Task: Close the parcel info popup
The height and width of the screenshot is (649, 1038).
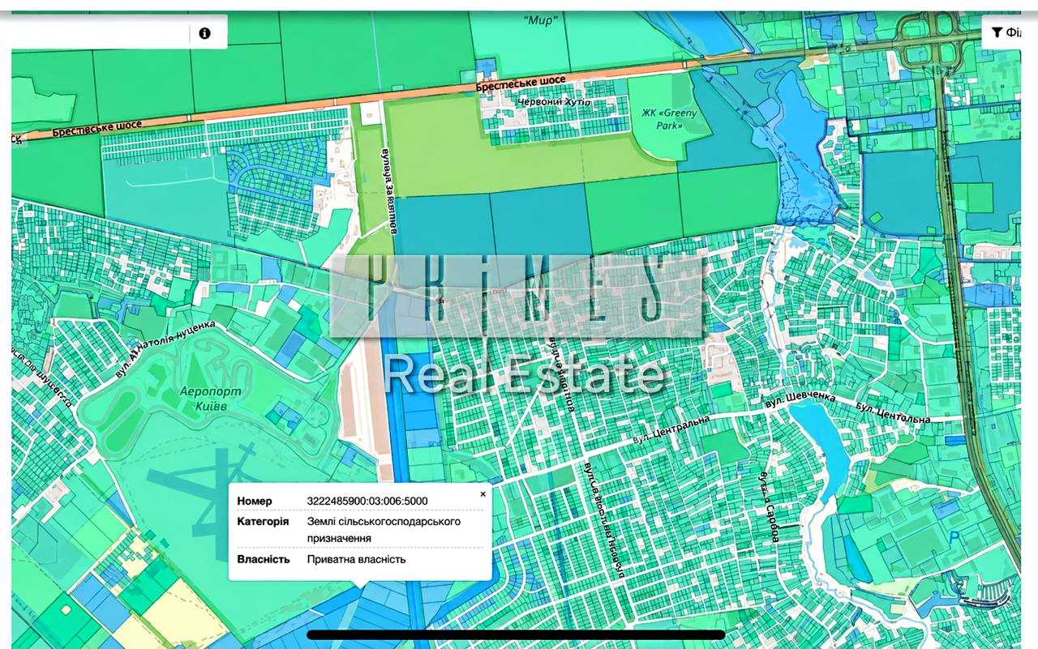Action: click(483, 493)
